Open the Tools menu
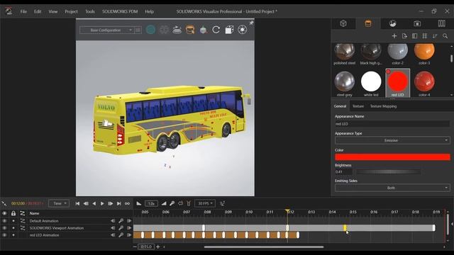 coord(90,11)
